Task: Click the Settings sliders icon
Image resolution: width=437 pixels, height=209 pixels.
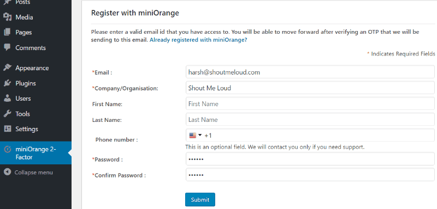Action: (8, 129)
